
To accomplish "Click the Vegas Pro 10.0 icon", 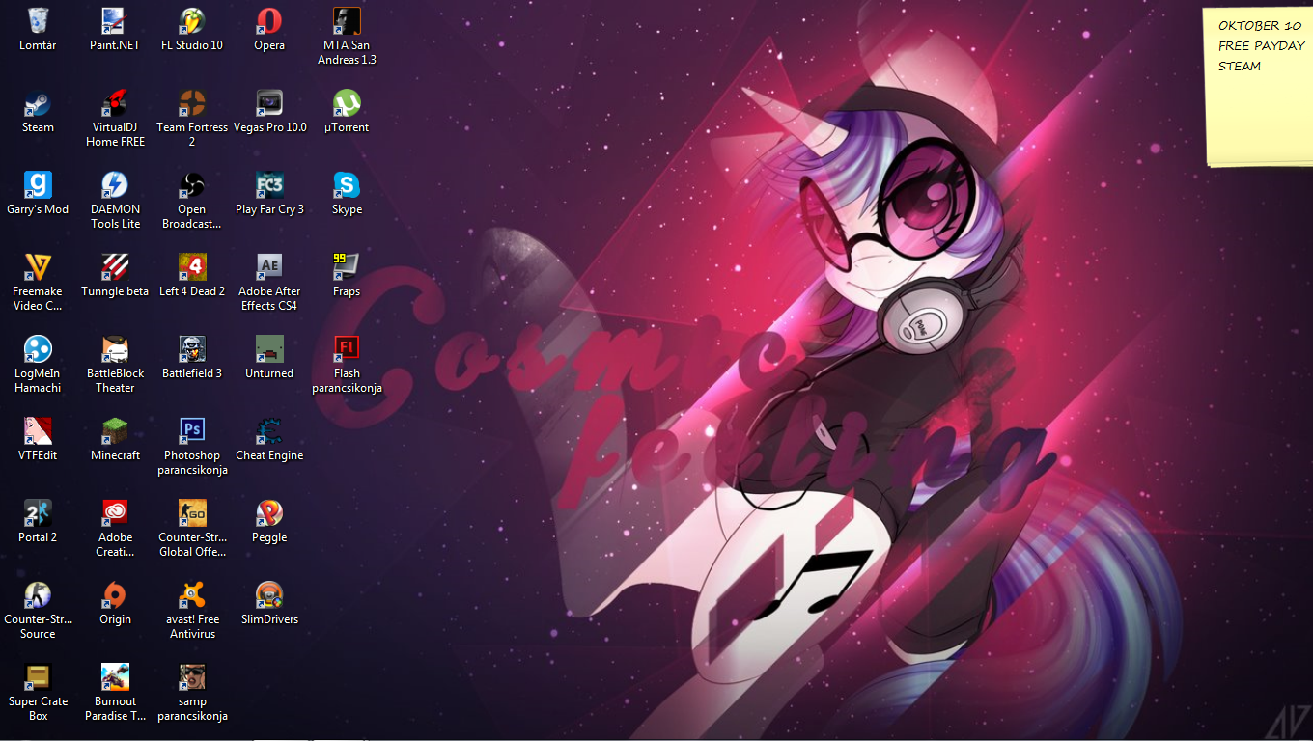I will point(269,102).
